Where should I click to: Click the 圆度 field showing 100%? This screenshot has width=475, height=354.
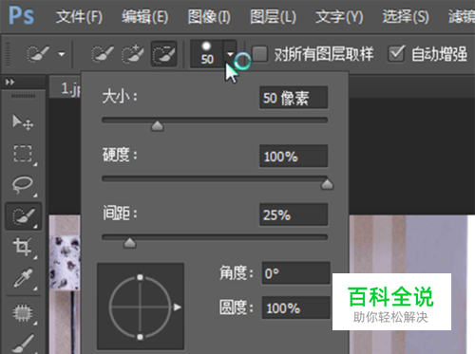tap(296, 307)
